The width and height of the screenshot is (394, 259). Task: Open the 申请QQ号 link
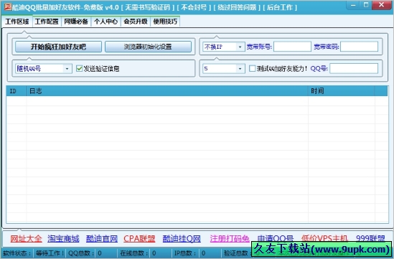[276, 238]
